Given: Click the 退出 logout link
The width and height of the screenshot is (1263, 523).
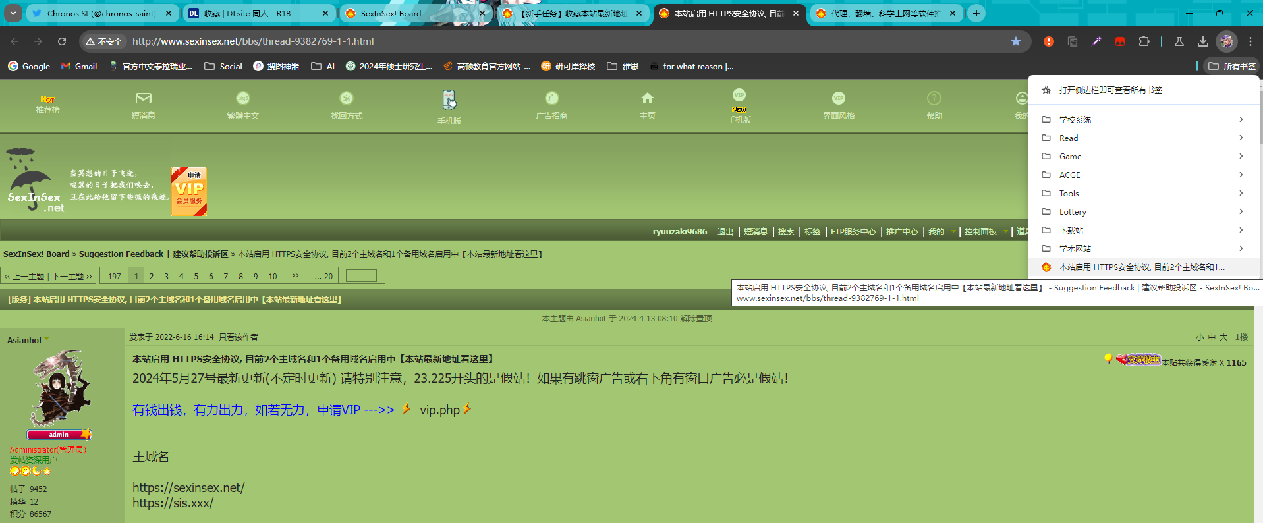Looking at the screenshot, I should pos(725,231).
